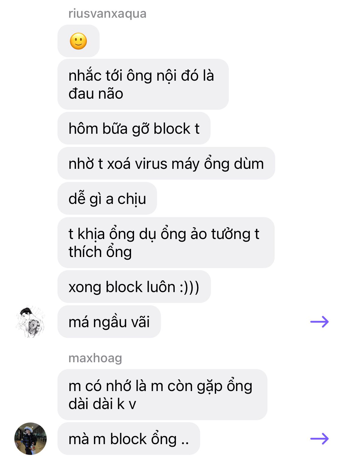Select the 'dễ gì a chịu' message

point(107,199)
